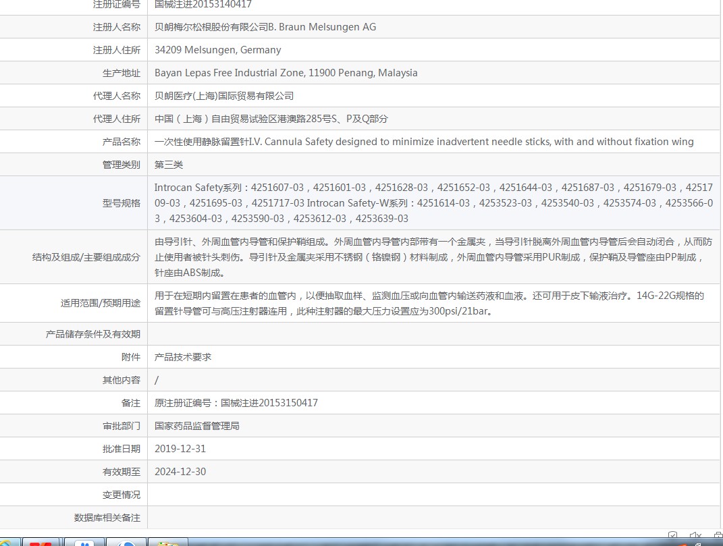
Task: Select the 其他内容 label
Action: pyautogui.click(x=122, y=380)
